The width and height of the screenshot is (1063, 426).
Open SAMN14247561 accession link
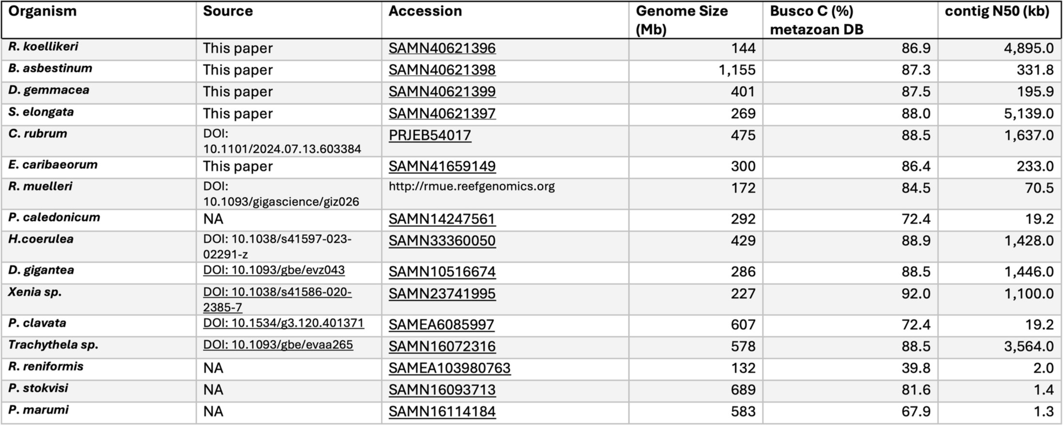click(442, 219)
